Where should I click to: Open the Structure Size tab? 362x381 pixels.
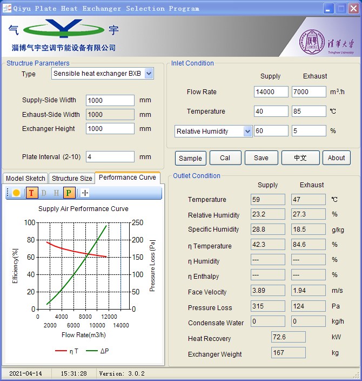[x=72, y=179]
